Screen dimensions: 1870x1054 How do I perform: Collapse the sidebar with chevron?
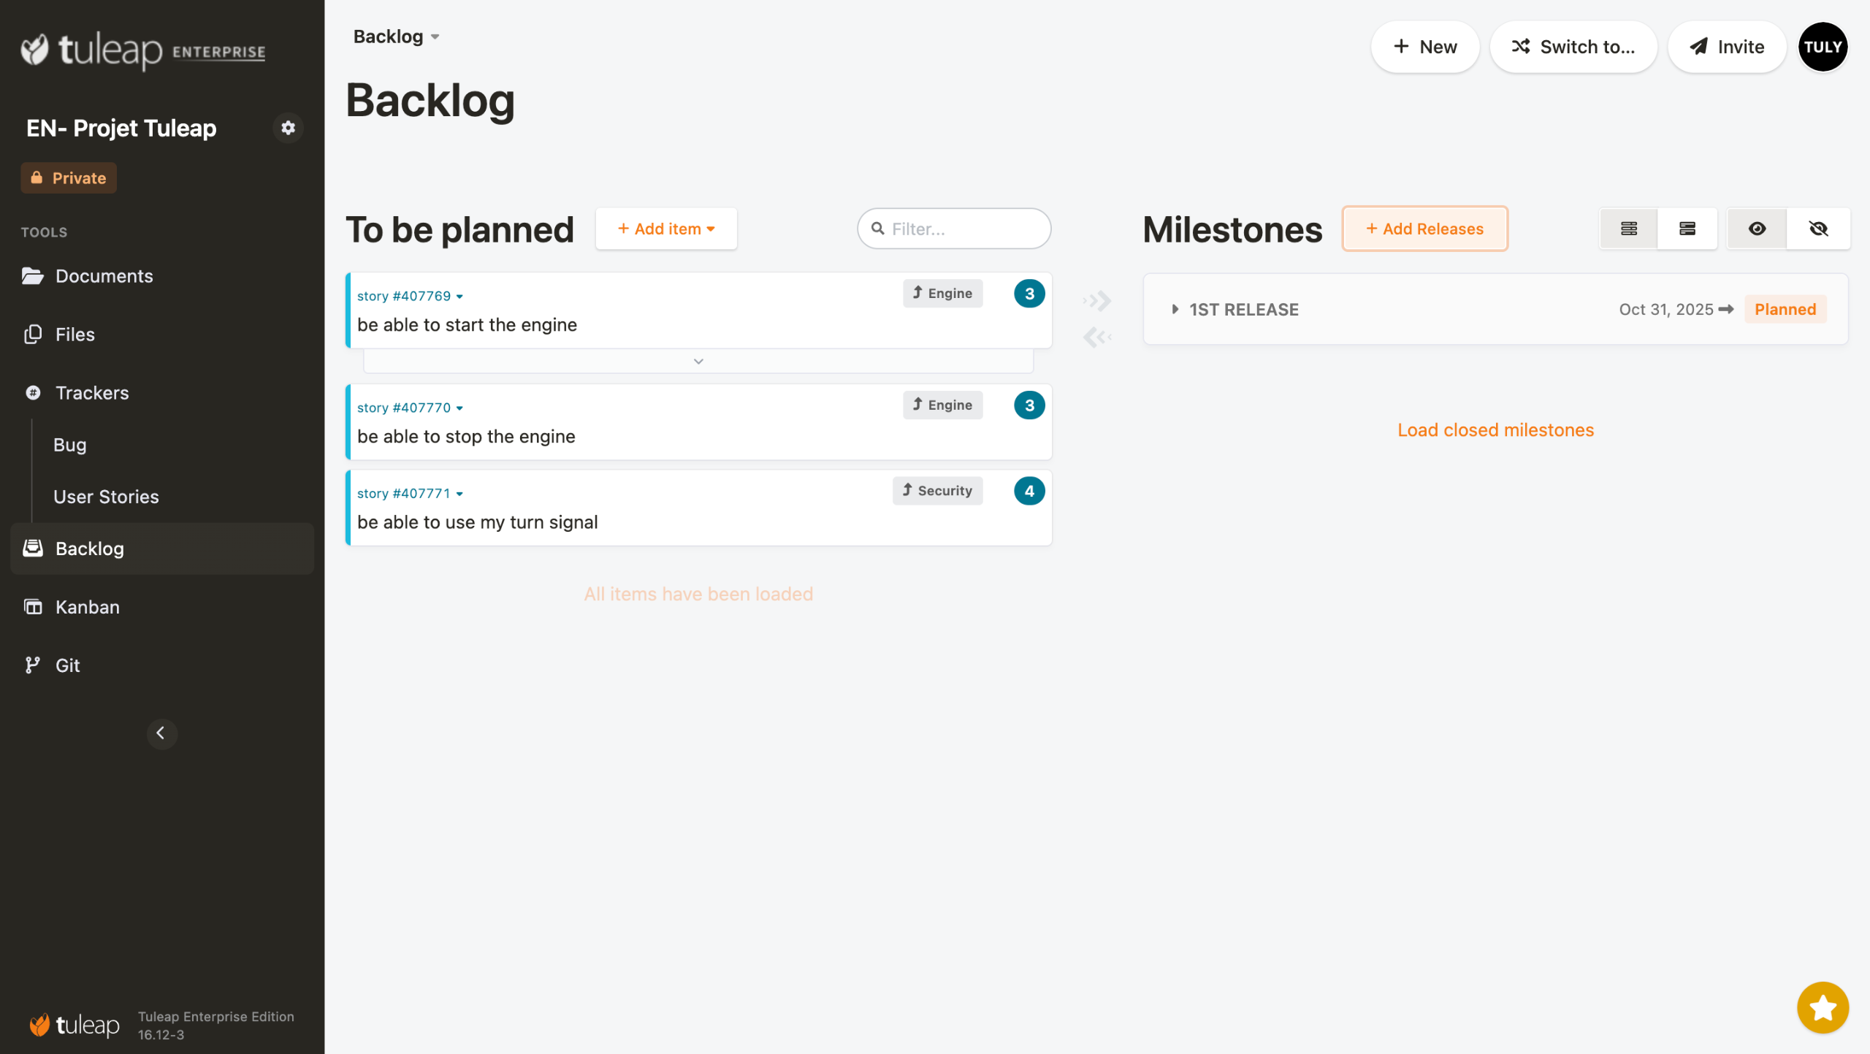[161, 733]
